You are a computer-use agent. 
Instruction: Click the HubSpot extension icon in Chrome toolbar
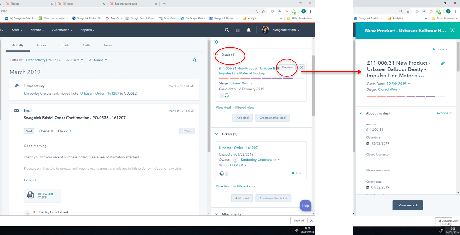click(286, 11)
